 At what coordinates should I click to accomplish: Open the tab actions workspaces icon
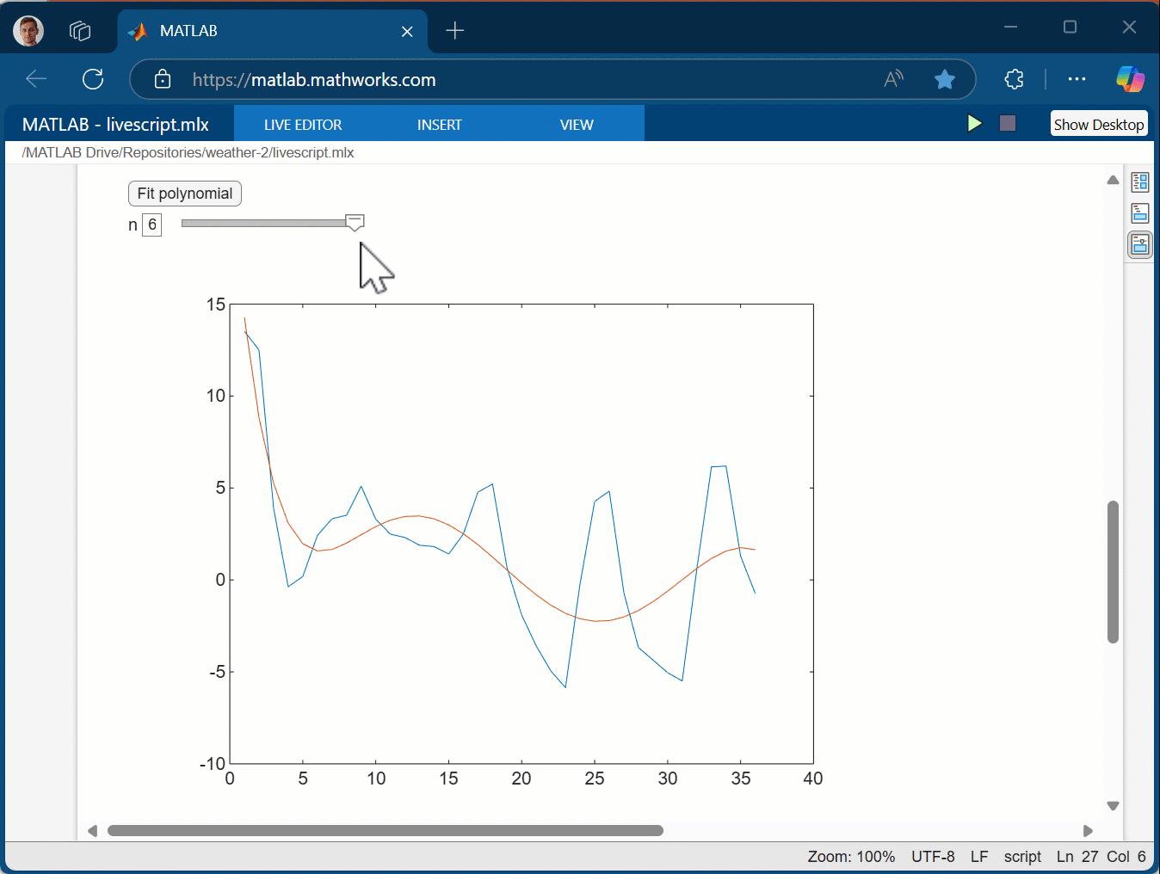(x=80, y=31)
